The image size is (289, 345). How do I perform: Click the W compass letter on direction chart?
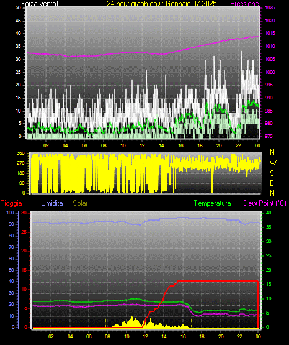[x=273, y=163]
